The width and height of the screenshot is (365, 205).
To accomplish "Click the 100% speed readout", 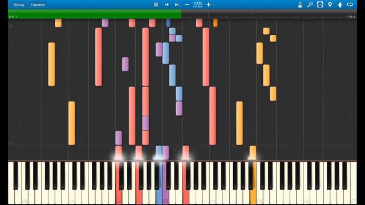I will pos(198,3).
